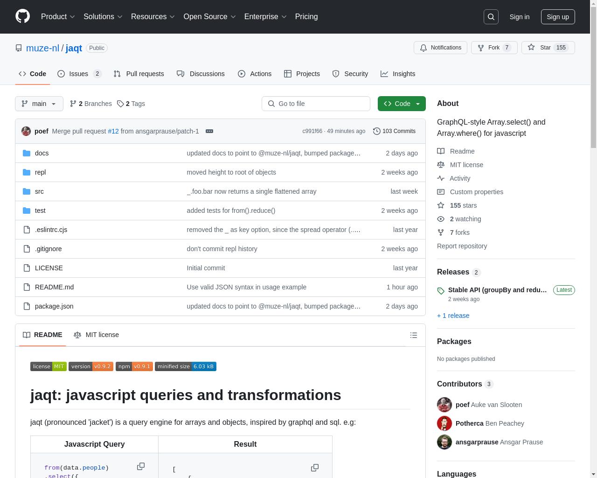Open the Actions tab
Viewport: 597px width, 478px height.
coord(255,74)
